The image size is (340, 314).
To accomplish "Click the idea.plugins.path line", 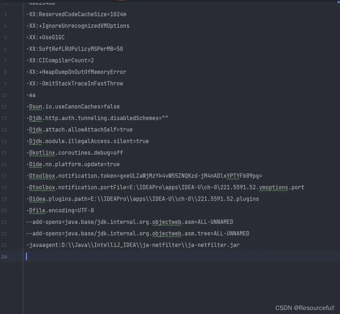I will (x=142, y=199).
